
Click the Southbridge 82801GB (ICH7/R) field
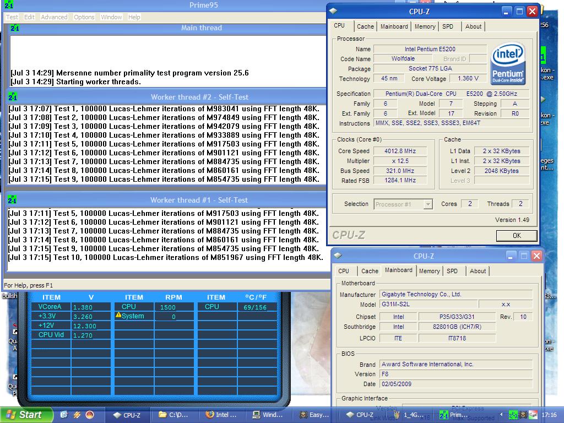(x=457, y=327)
